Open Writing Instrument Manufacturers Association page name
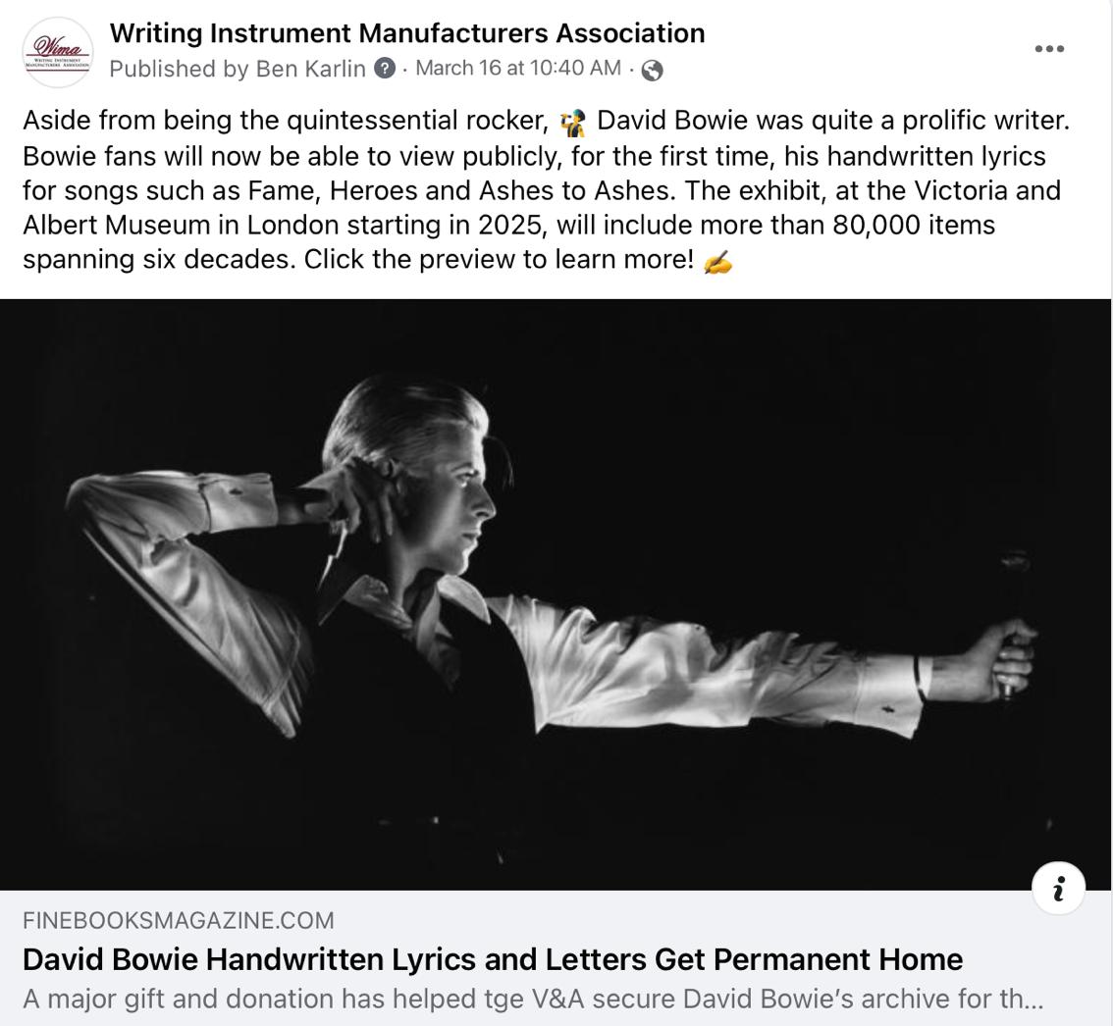 pos(406,33)
